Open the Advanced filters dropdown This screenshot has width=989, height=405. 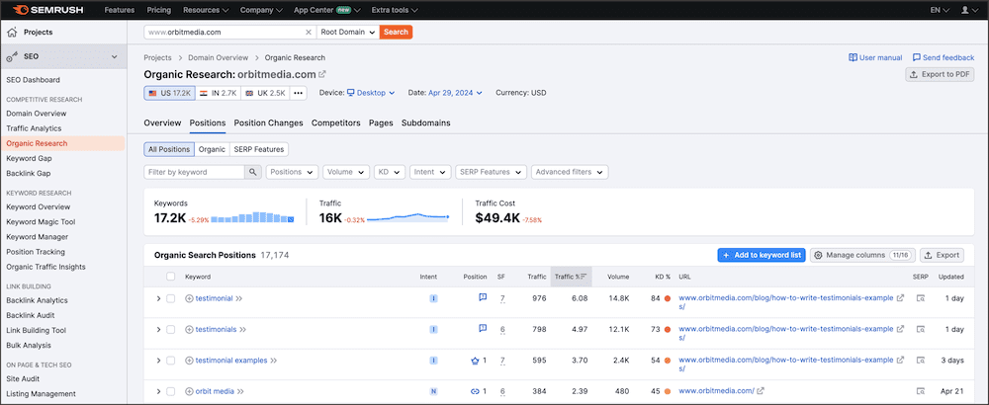pyautogui.click(x=570, y=172)
